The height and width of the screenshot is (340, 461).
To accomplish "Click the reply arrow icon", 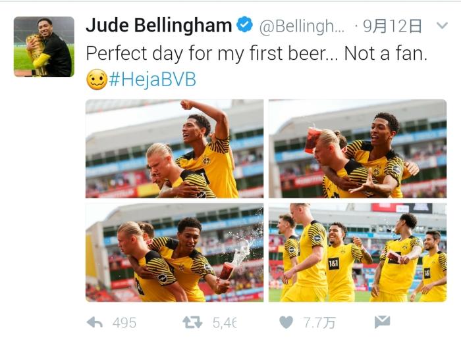I will tap(95, 323).
